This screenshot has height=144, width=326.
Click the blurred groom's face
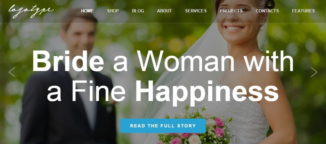point(79,34)
